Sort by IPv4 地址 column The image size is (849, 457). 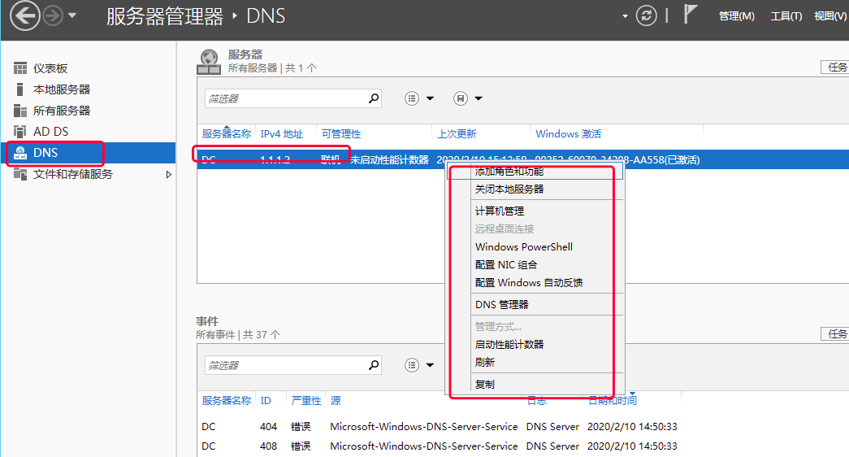282,134
